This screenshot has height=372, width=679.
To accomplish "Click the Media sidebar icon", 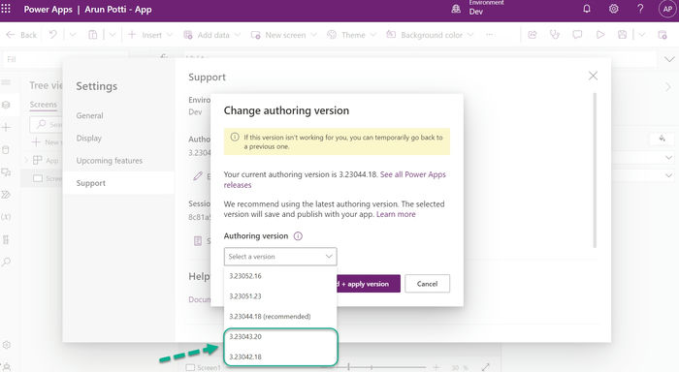I will click(6, 172).
